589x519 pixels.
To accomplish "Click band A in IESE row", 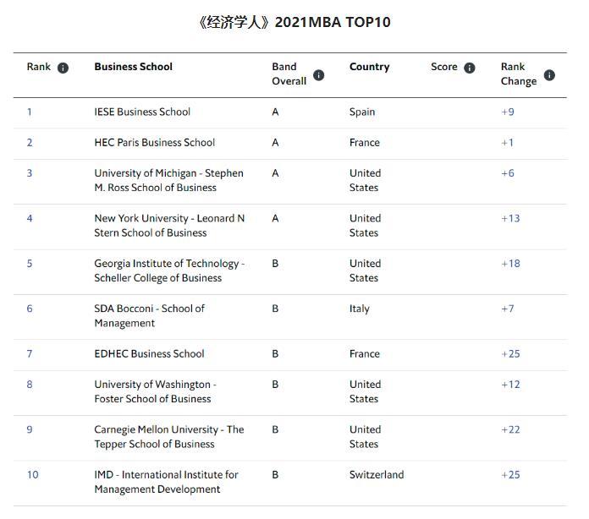I will [x=275, y=112].
